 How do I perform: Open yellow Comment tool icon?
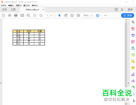pyautogui.click(x=133, y=68)
